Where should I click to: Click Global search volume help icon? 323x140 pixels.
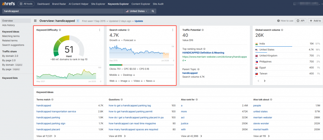coord(282,30)
